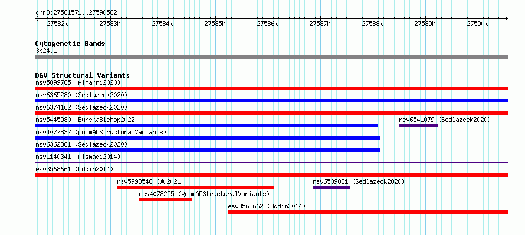Click the nsv1140341 (Alsmadi2014) label

click(78, 157)
